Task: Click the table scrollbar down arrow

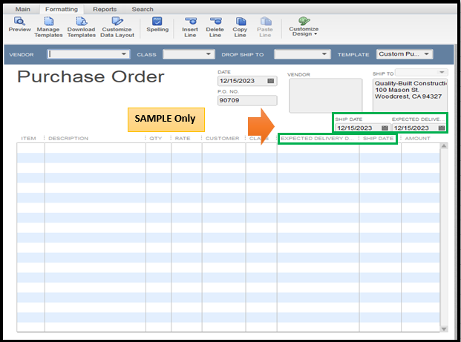Action: pos(444,329)
